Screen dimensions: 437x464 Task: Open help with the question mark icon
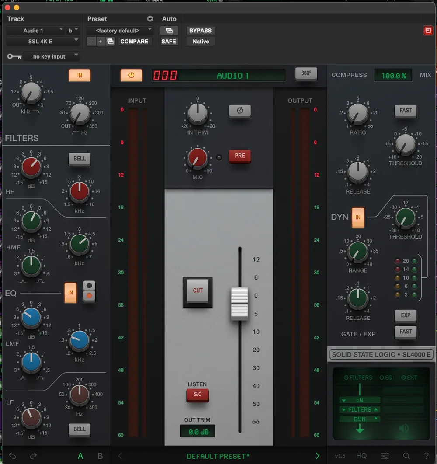427,456
